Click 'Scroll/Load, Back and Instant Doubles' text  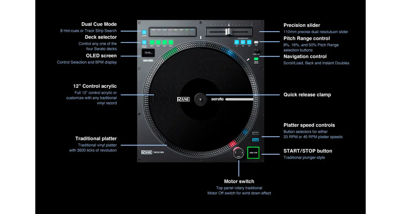(316, 63)
